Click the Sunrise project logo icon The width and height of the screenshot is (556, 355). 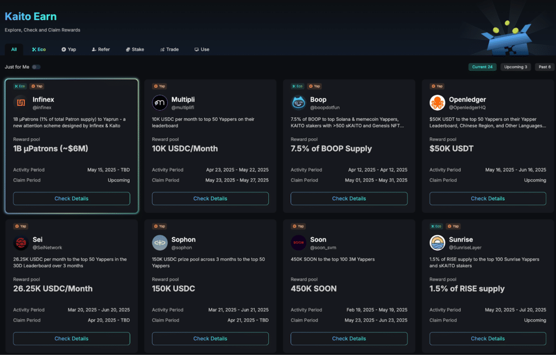point(437,243)
